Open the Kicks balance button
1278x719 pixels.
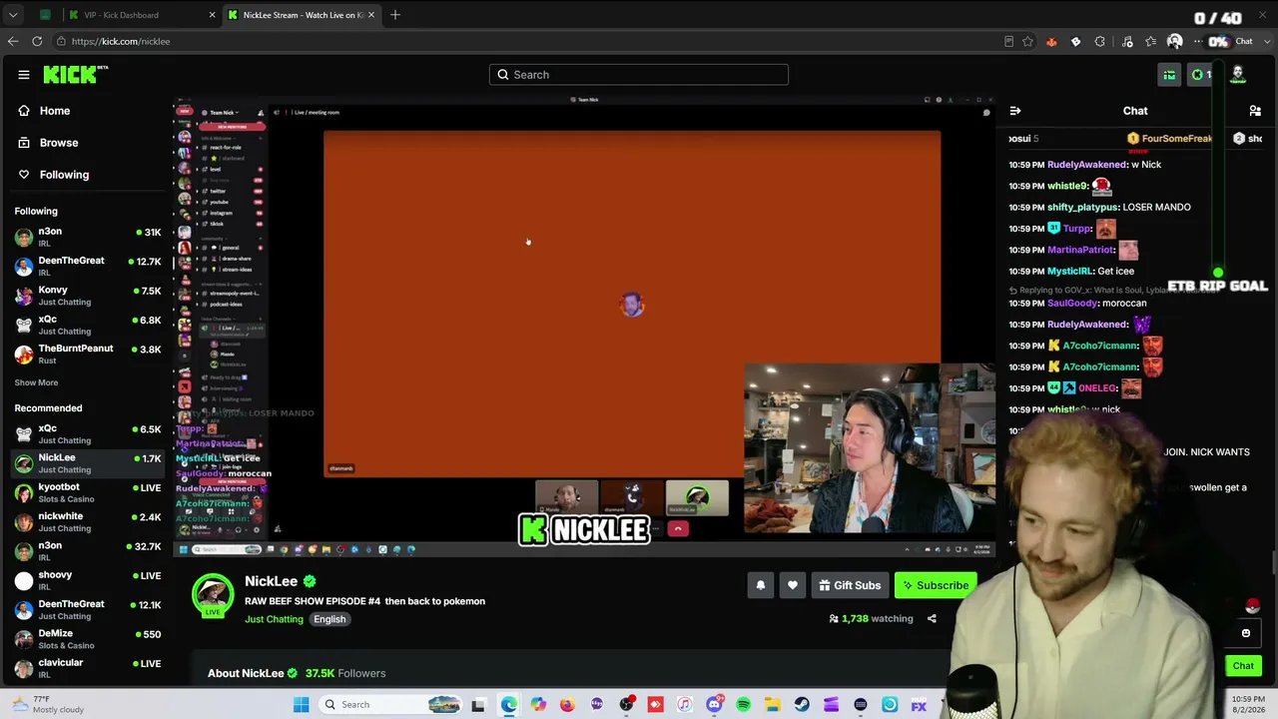pyautogui.click(x=1200, y=75)
